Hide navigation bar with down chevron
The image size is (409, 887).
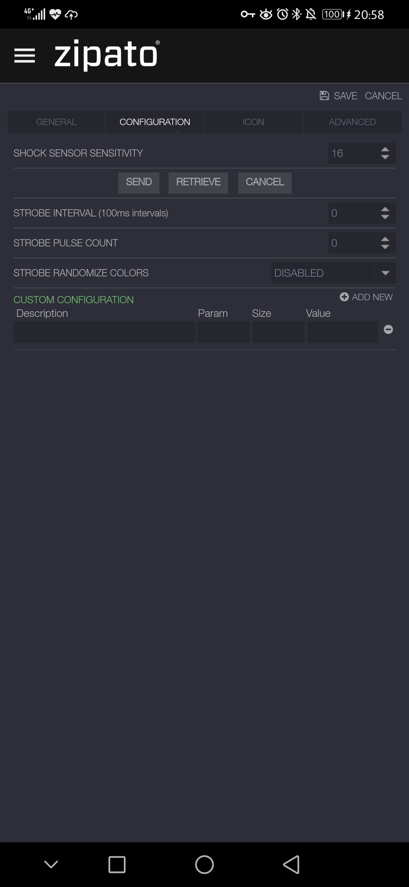click(x=51, y=864)
